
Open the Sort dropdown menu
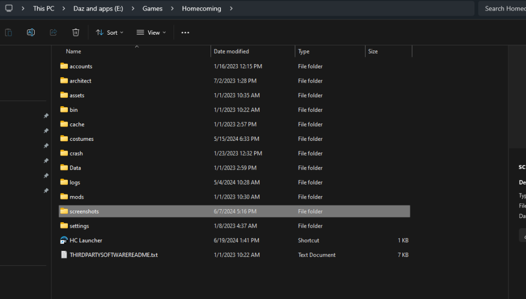pos(109,33)
